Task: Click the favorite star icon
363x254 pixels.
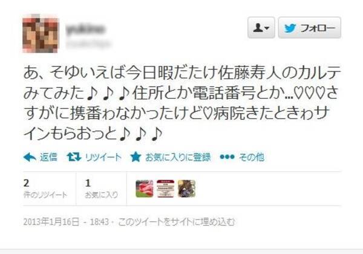Action: click(x=136, y=157)
